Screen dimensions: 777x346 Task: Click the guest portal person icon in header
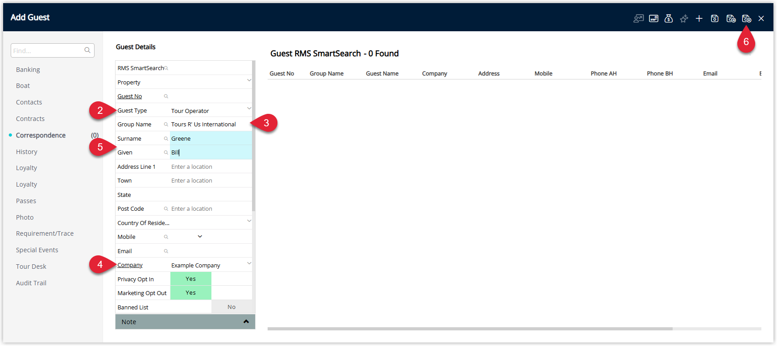click(639, 18)
